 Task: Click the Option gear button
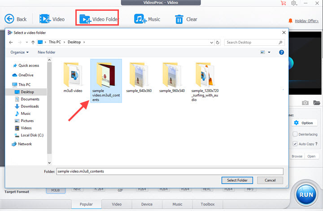[x=304, y=123]
